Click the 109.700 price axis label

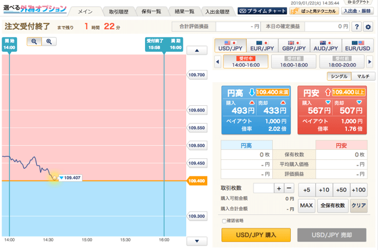tap(197, 75)
